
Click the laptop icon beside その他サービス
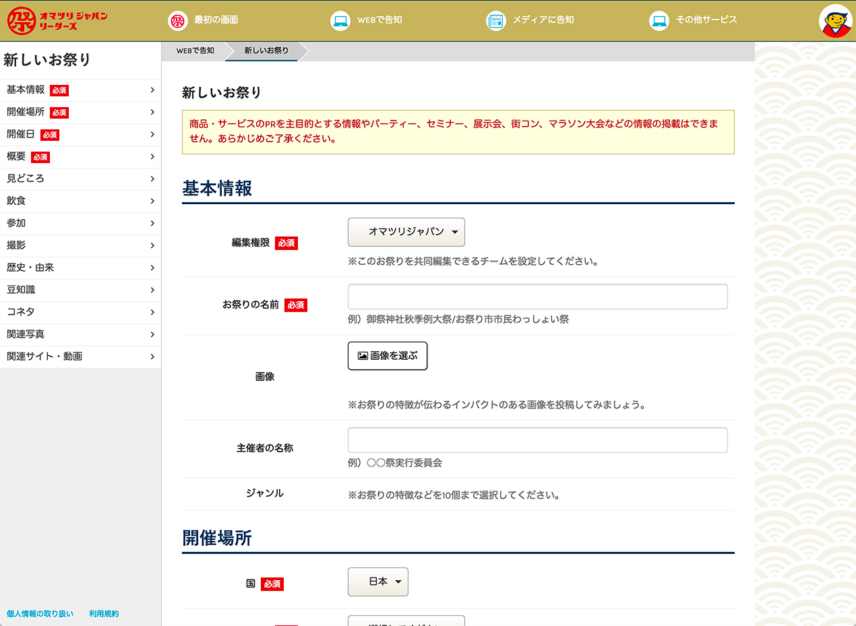click(x=659, y=20)
